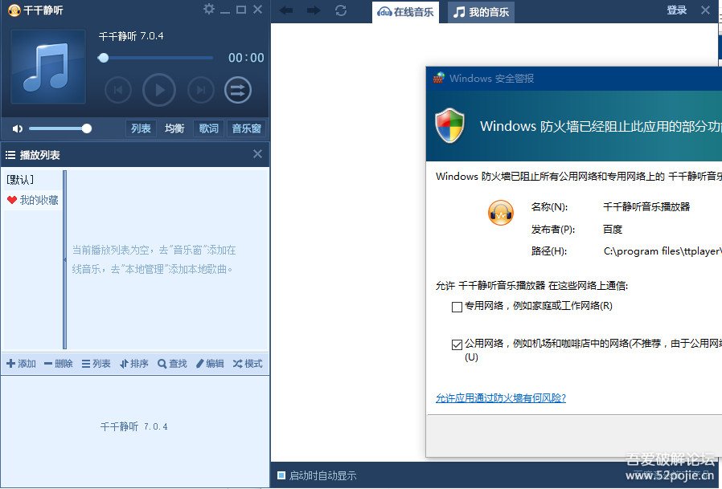The height and width of the screenshot is (489, 722).
Task: Toggle 启动时自动显示 checkbox
Action: pos(281,475)
